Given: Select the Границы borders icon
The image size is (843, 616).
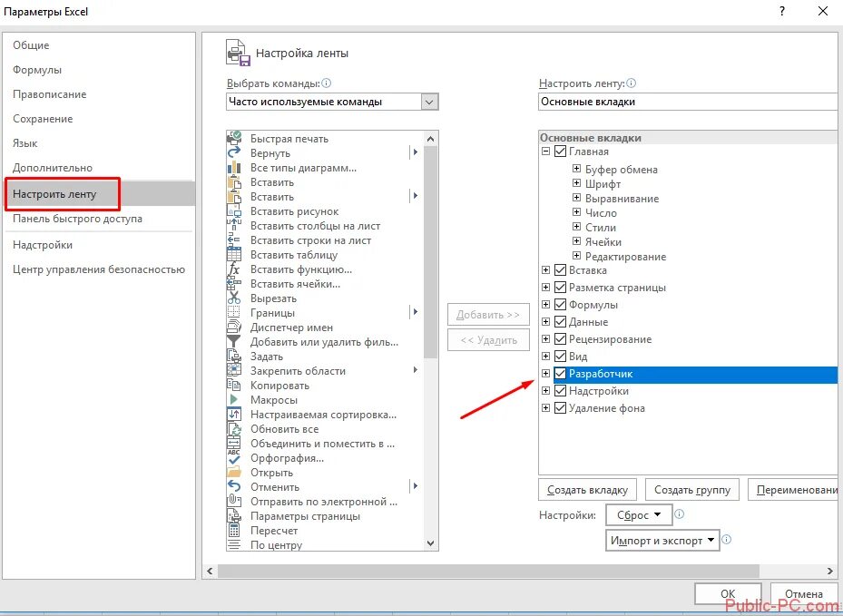Looking at the screenshot, I should click(x=234, y=312).
